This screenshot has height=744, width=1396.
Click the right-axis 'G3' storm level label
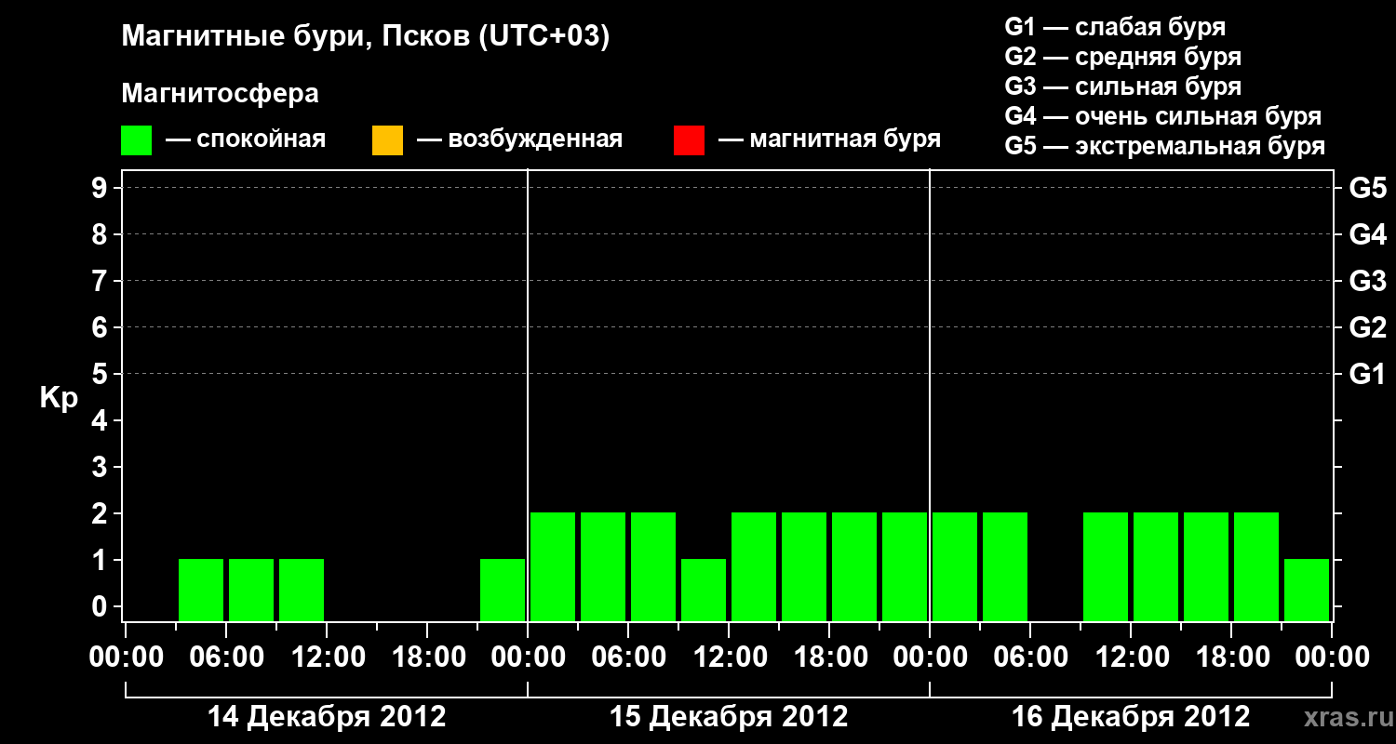[1367, 281]
